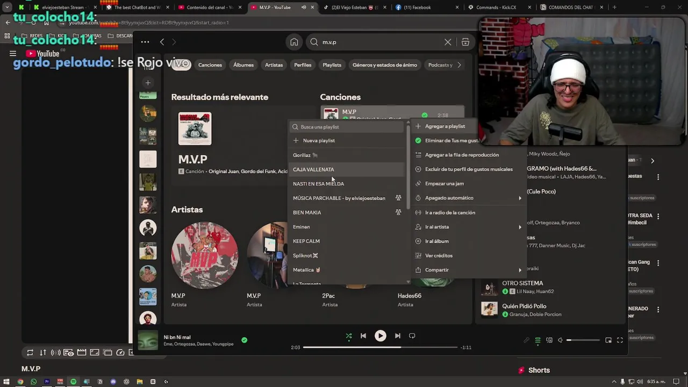Go forward in Spotify navigation

174,42
